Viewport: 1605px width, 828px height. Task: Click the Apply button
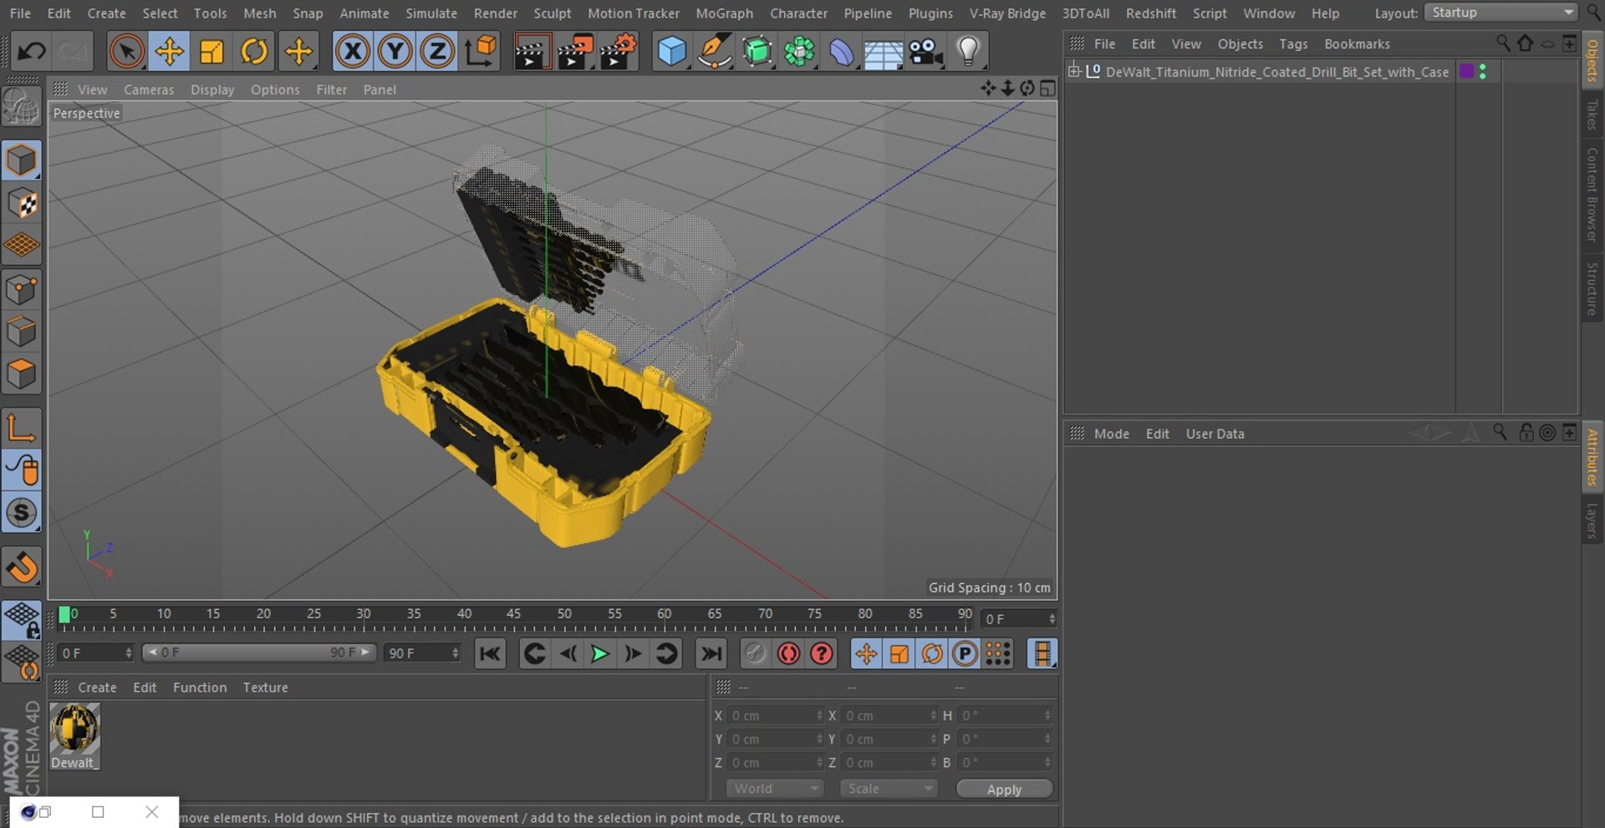coord(1004,789)
